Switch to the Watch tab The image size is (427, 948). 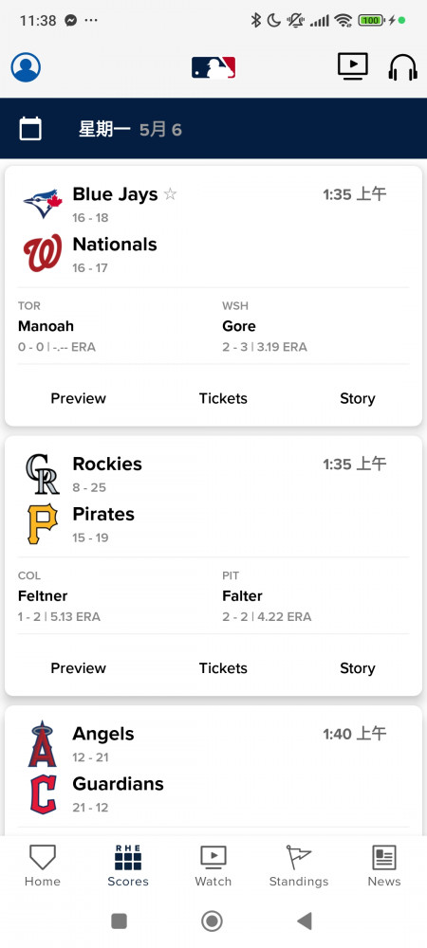[x=213, y=866]
